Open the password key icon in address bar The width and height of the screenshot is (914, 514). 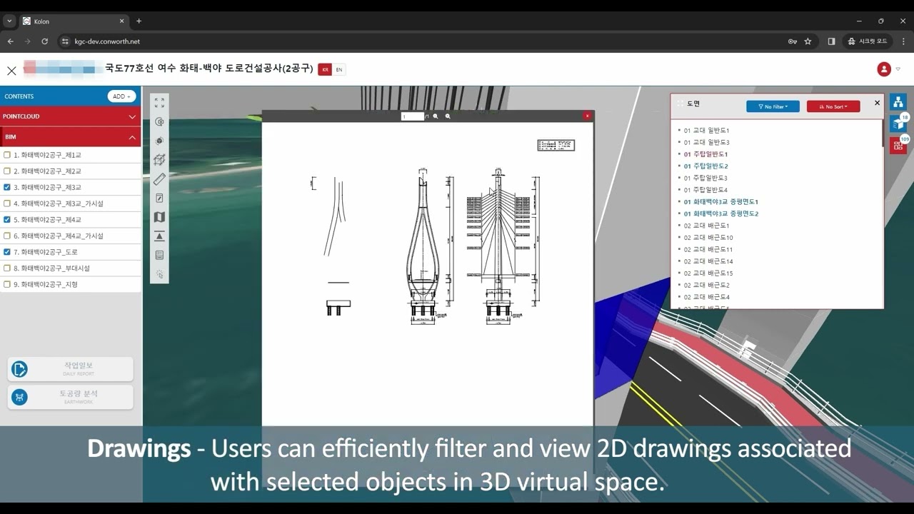pyautogui.click(x=793, y=41)
